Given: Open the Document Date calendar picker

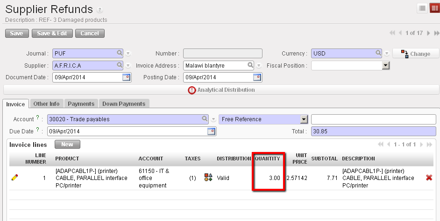Looking at the screenshot, I should pyautogui.click(x=126, y=77).
